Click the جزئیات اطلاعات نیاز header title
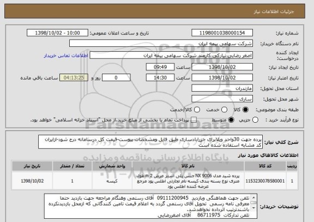Image resolution: width=314 pixels, height=222 pixels. 274,11
